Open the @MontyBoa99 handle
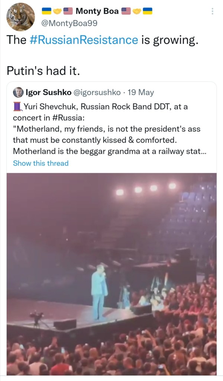Image resolution: width=223 pixels, height=381 pixels. 68,23
